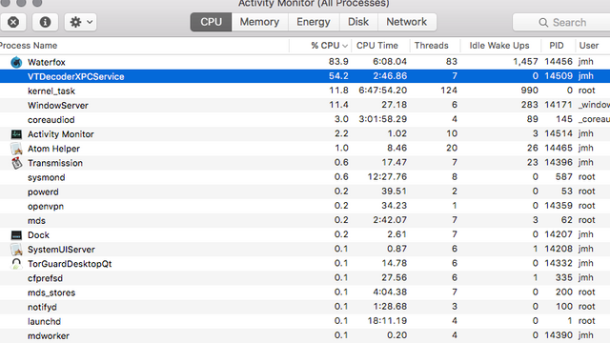
Task: Click PID 14509 cell
Action: click(x=559, y=76)
